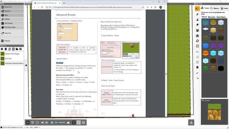
Task: Open map settings gear in Map List
Action: 21,49
